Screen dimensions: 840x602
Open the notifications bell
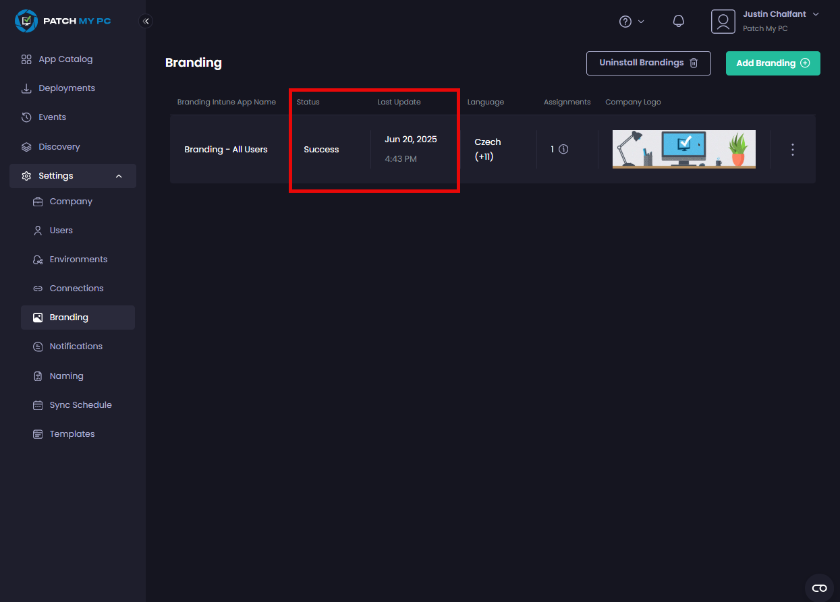(x=679, y=21)
